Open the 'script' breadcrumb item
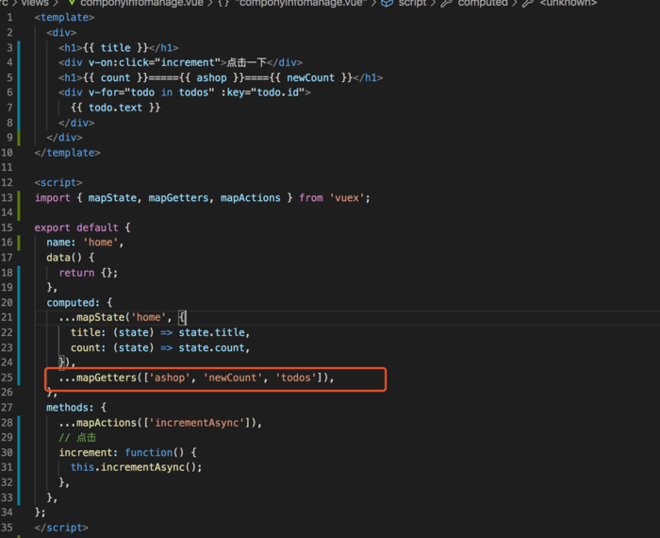This screenshot has width=660, height=538. tap(413, 3)
